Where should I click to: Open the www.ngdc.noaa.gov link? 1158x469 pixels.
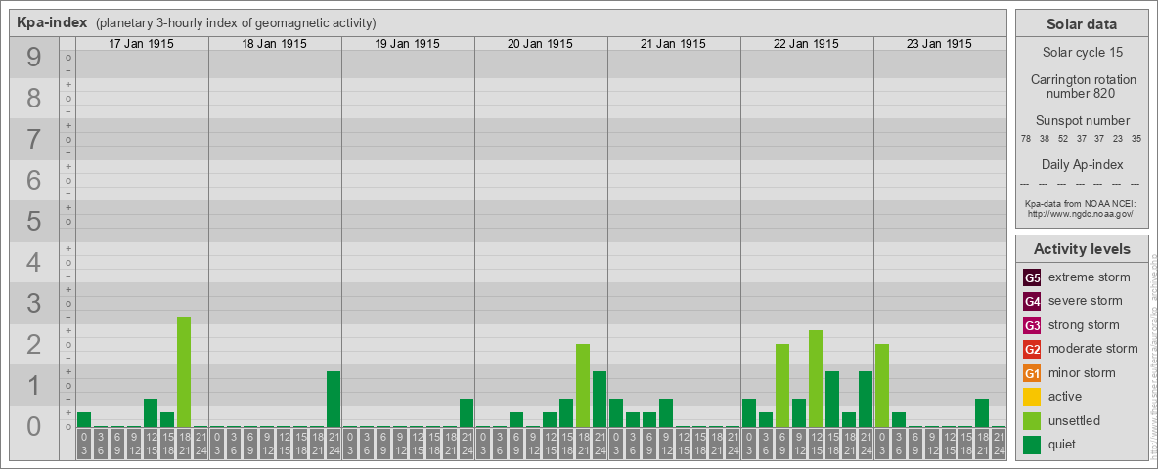1080,214
